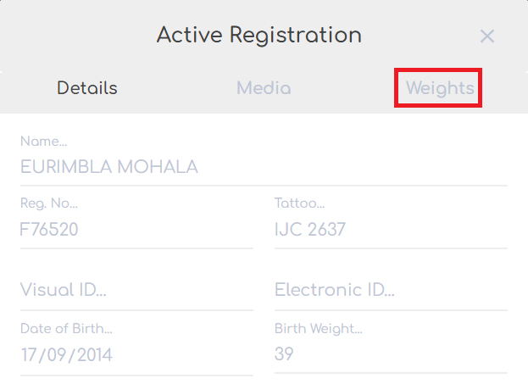Screen dimensions: 528x384
Task: Click the Date of Birth... label
Action: [66, 328]
